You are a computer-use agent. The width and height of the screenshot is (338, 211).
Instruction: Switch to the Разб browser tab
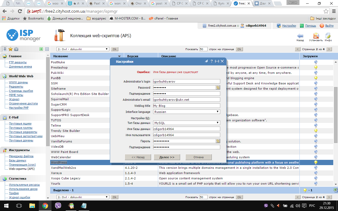tap(97, 3)
